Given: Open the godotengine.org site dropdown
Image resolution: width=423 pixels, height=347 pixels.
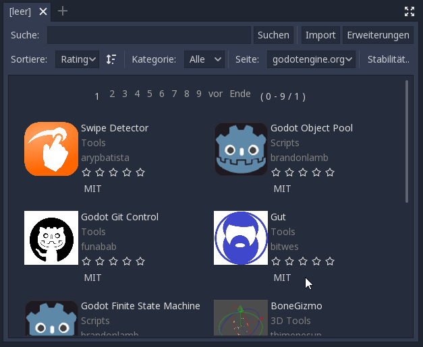Looking at the screenshot, I should tap(311, 59).
